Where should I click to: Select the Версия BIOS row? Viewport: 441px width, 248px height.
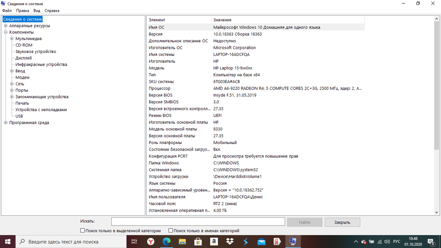pos(256,95)
